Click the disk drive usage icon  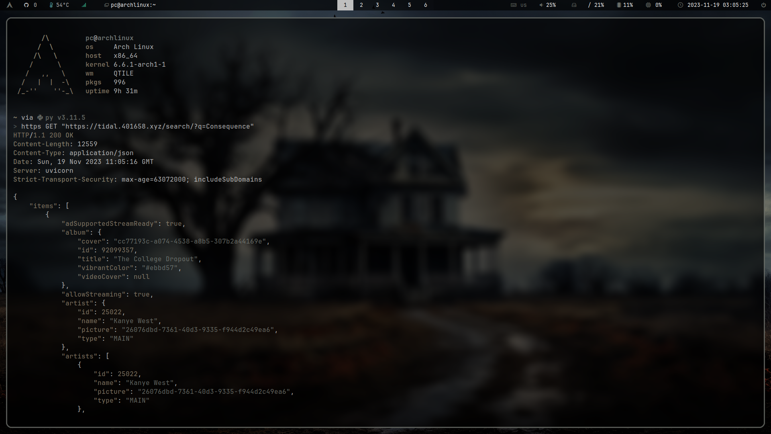574,5
